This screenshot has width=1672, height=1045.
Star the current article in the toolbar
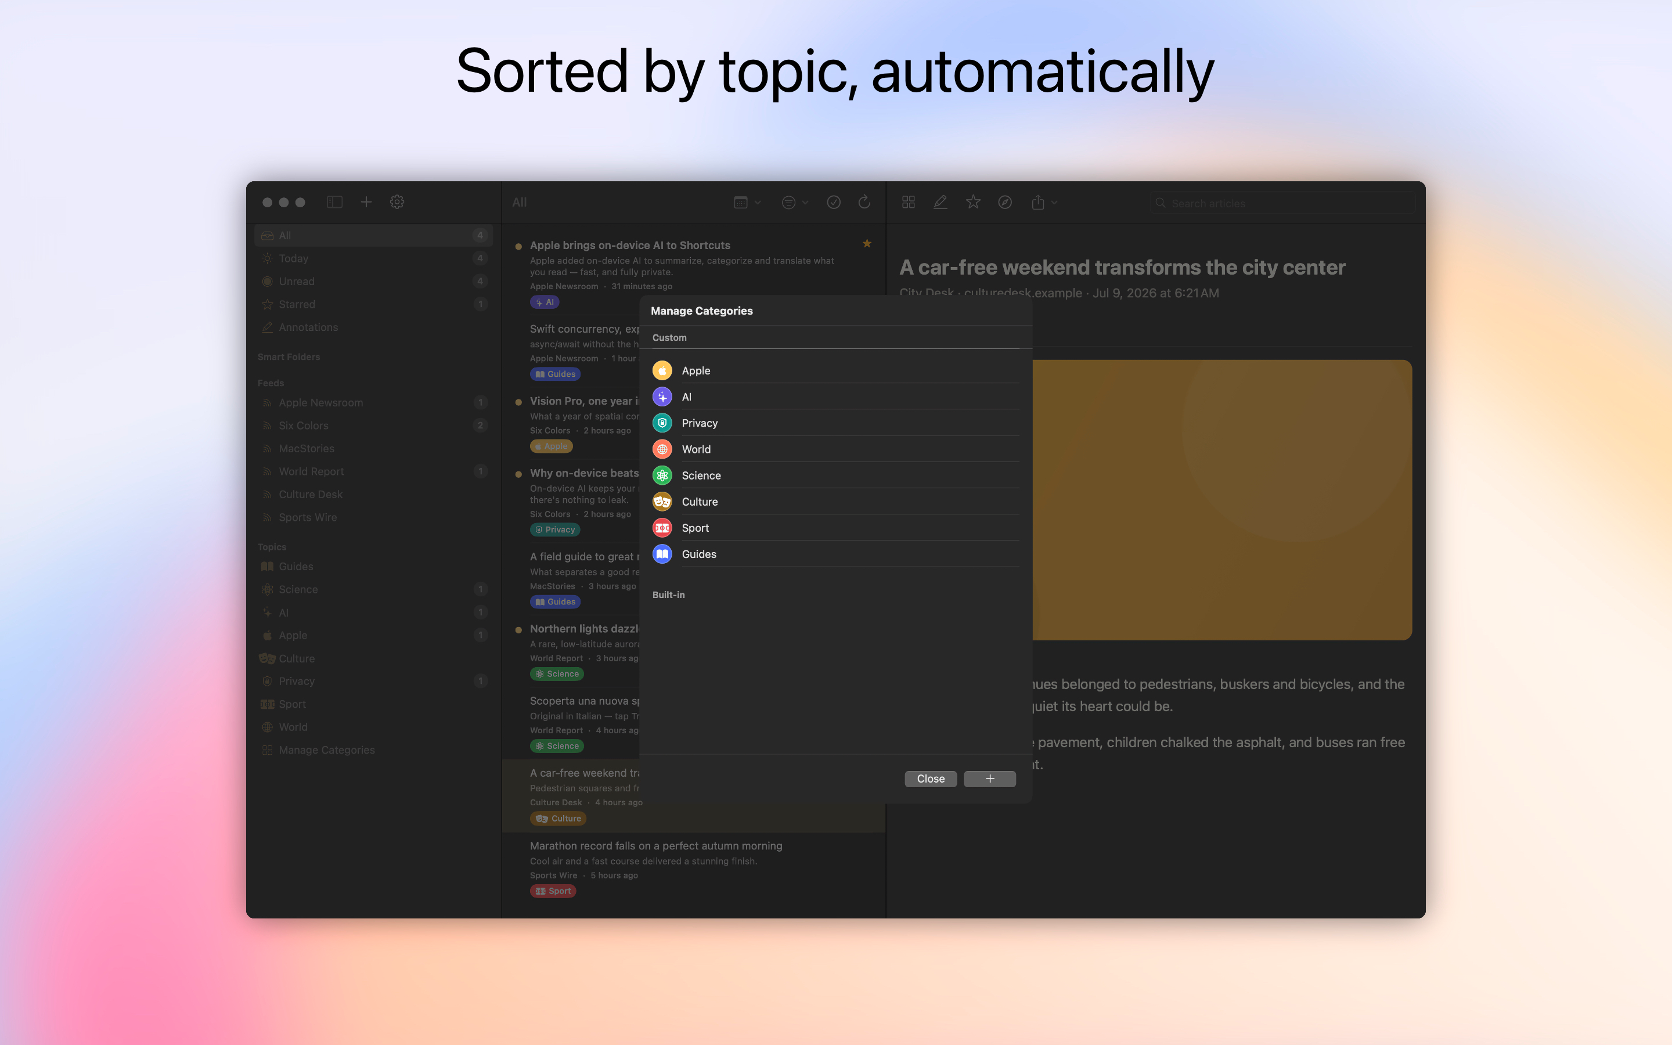point(973,202)
